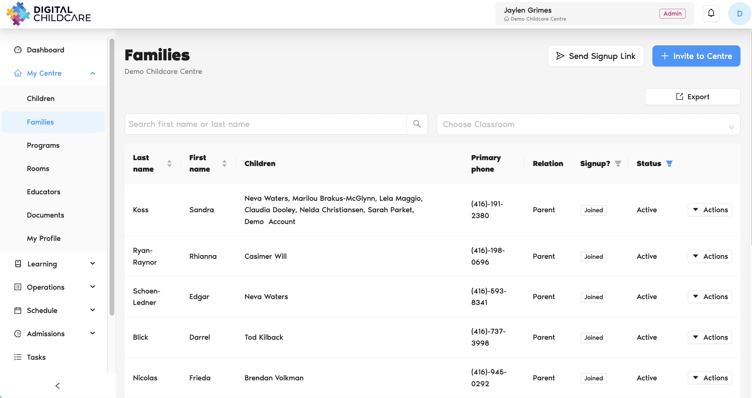Click the search magnifier icon
The width and height of the screenshot is (752, 398).
point(417,124)
